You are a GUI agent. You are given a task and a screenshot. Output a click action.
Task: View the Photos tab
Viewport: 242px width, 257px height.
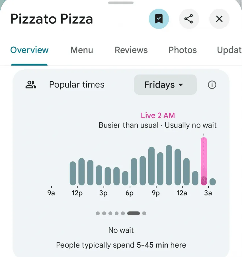pos(182,50)
